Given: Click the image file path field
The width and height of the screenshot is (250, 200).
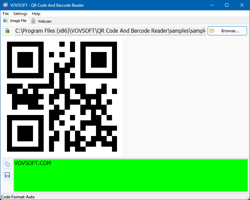Looking at the screenshot, I should [110, 31].
